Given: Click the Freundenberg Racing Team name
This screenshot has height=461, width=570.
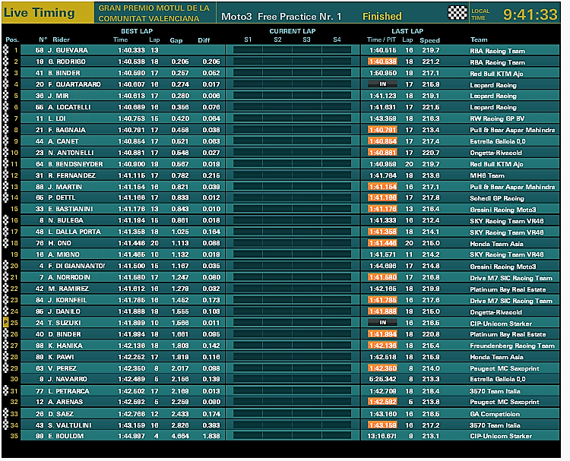Looking at the screenshot, I should [512, 346].
